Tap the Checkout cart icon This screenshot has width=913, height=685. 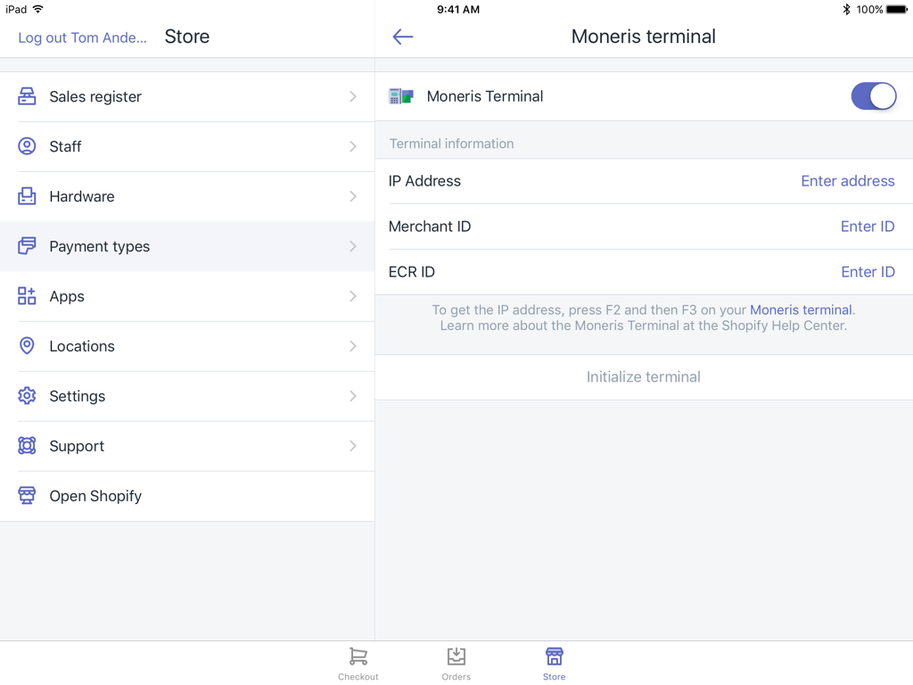click(x=358, y=656)
